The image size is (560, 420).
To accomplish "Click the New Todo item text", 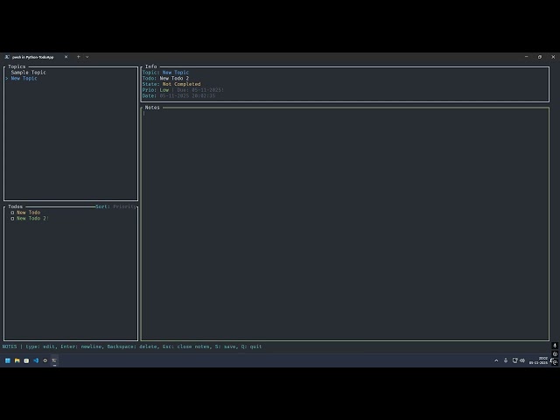I will [x=29, y=213].
